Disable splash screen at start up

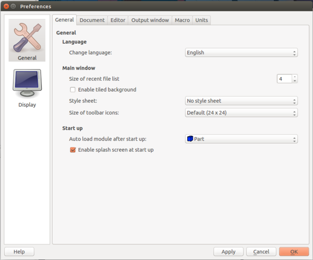click(x=73, y=150)
